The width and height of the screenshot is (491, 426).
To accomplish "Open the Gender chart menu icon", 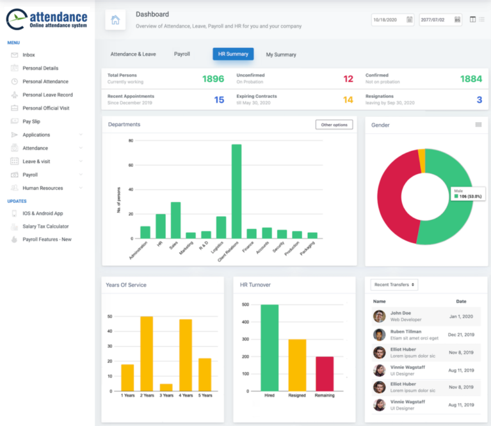I will coord(478,125).
